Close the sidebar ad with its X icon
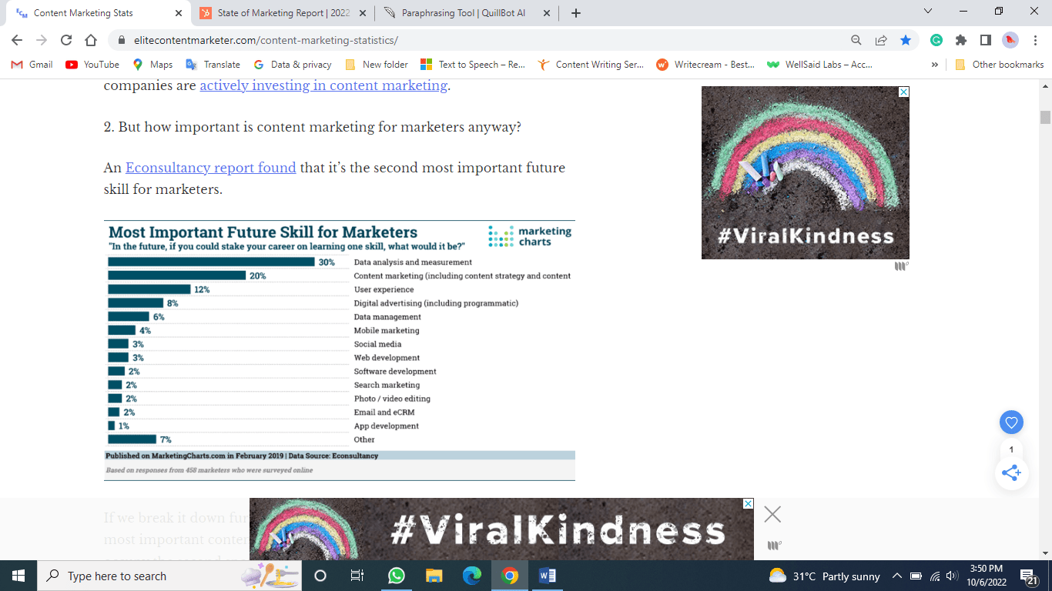 coord(904,92)
